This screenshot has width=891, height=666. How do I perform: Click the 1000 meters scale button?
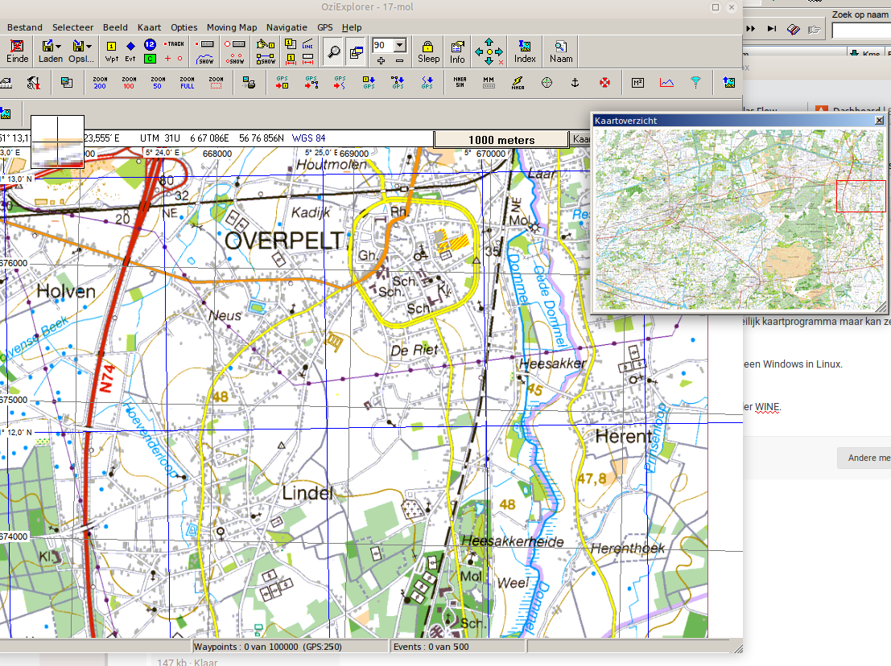coord(501,140)
